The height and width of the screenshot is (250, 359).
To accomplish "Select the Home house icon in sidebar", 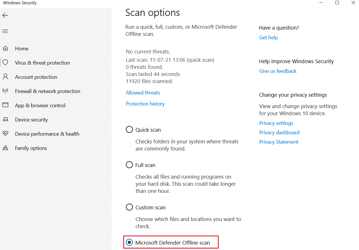I will point(5,48).
